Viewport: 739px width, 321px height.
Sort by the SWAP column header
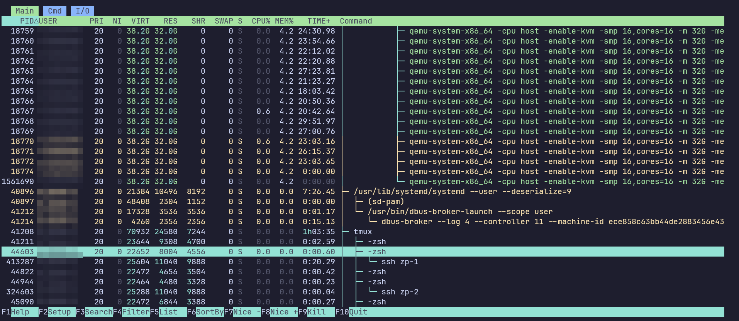224,21
